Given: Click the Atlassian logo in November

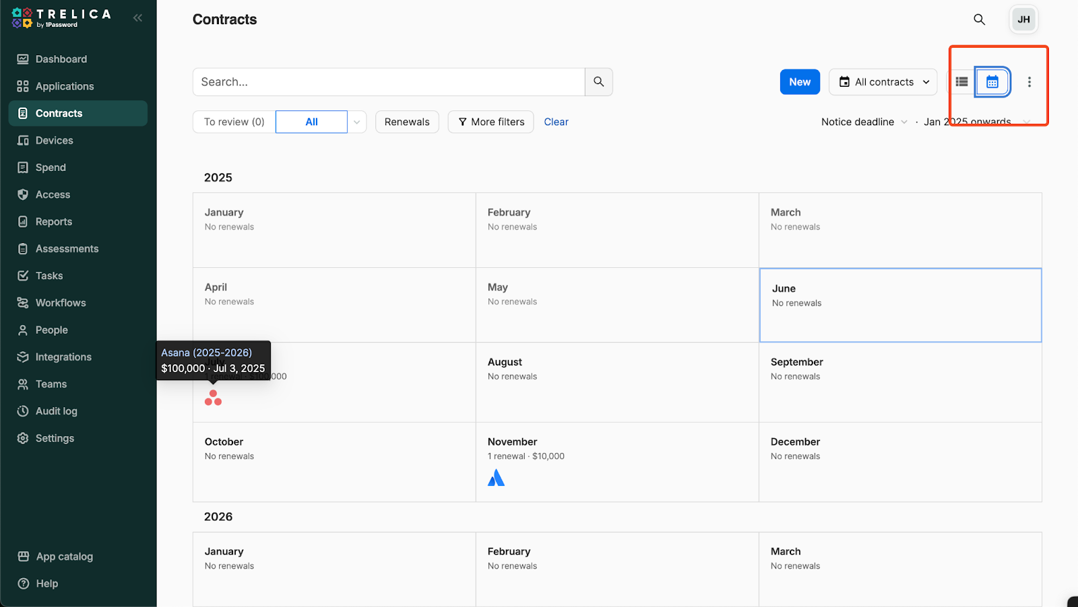Looking at the screenshot, I should click(496, 478).
